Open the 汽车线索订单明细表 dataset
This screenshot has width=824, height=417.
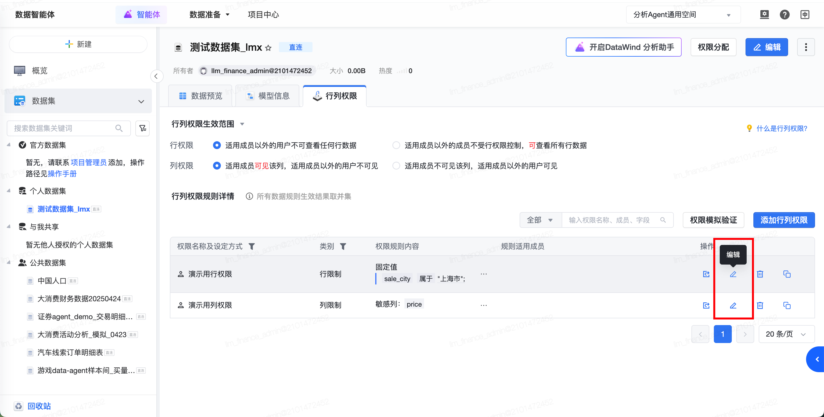point(70,352)
